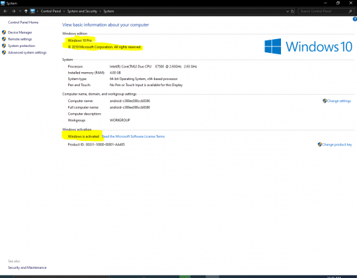Click breadcrumb chevron before Control Panel

click(x=38, y=11)
